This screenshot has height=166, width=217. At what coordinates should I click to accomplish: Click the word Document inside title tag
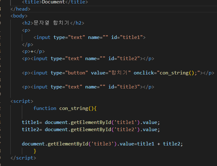click(53, 2)
